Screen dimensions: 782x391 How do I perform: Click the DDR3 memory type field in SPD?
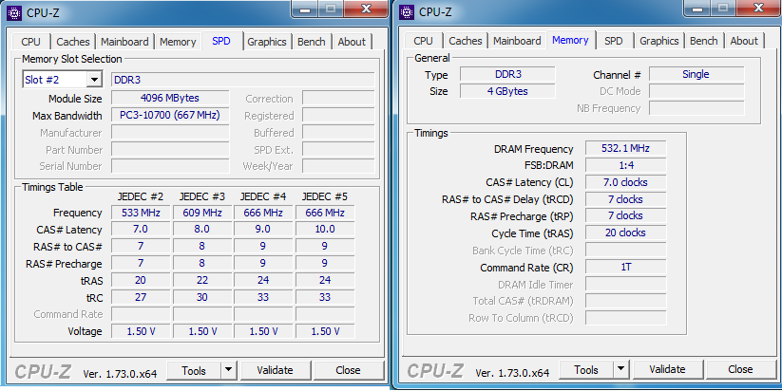pyautogui.click(x=242, y=80)
